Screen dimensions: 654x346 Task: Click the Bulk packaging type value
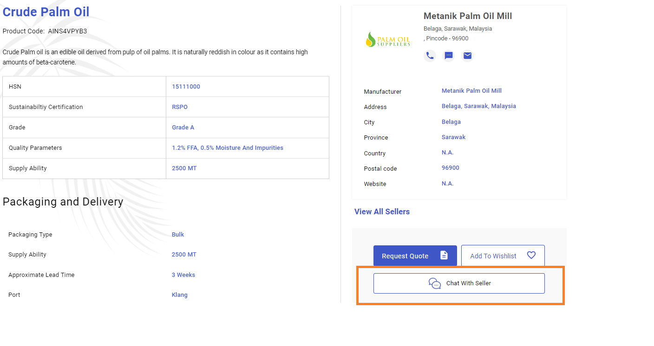pyautogui.click(x=178, y=235)
